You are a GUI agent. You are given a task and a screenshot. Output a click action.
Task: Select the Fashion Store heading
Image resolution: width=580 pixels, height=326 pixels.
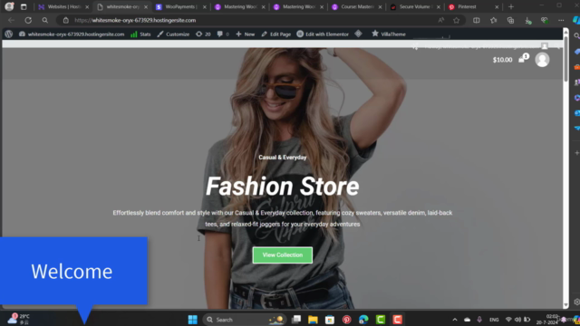[x=283, y=186]
